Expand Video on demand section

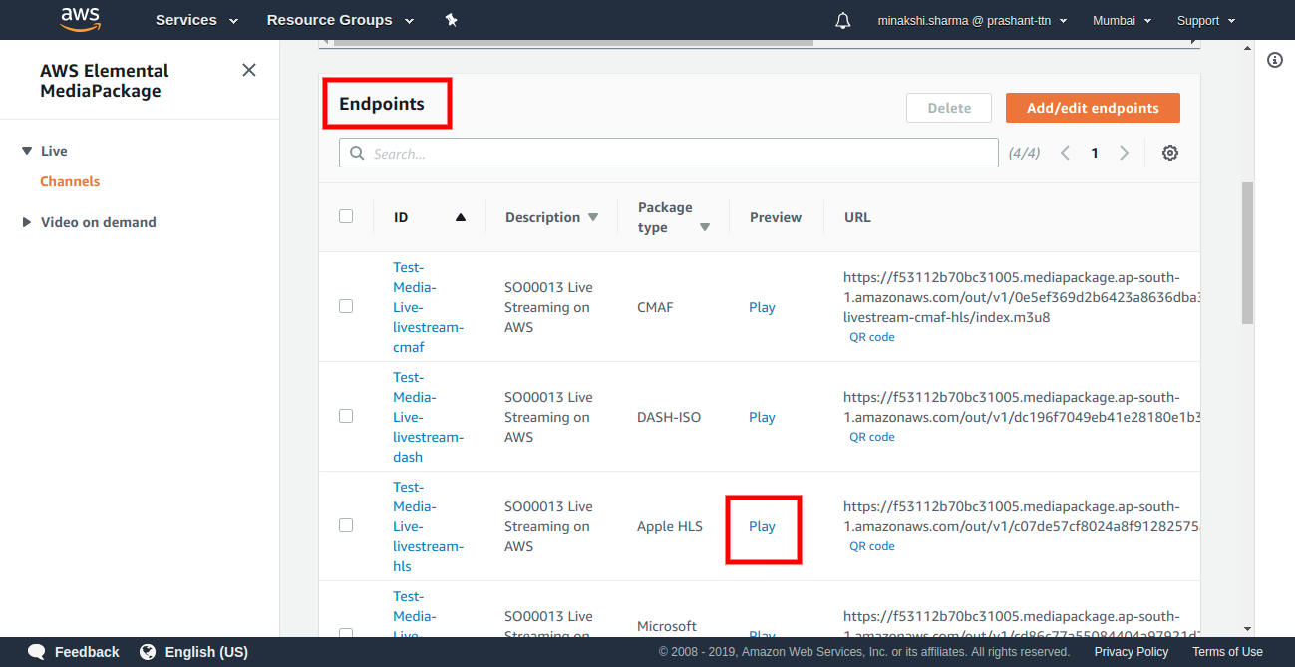pyautogui.click(x=27, y=222)
